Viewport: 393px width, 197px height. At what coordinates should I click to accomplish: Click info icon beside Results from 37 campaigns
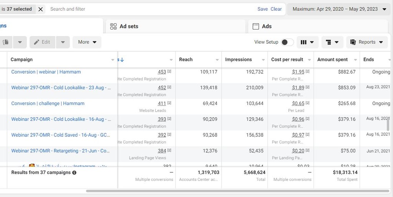click(74, 173)
